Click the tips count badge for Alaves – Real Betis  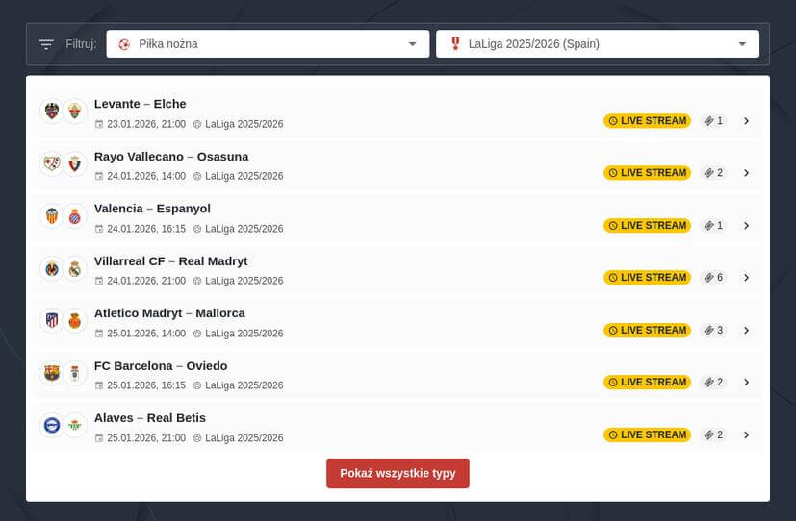tap(713, 434)
